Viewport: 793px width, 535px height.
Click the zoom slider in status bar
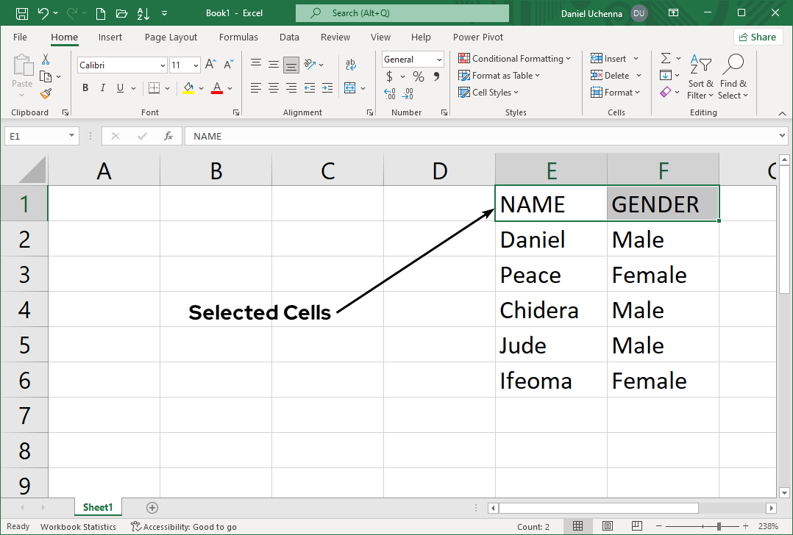pos(719,526)
